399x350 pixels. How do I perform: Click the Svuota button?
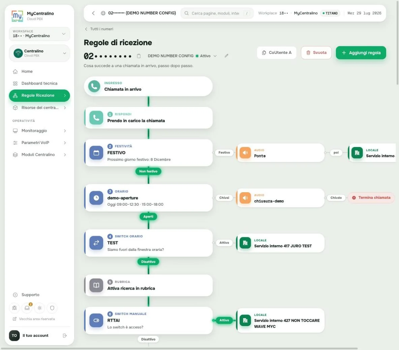tap(316, 53)
